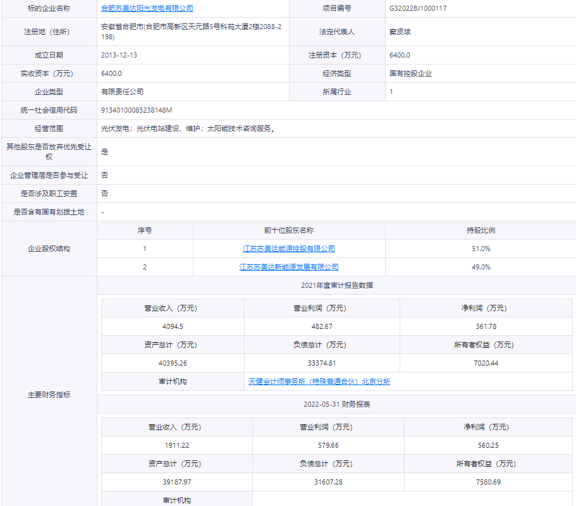Select 2021 operating revenue 4094.5
The width and height of the screenshot is (576, 506).
(x=173, y=326)
